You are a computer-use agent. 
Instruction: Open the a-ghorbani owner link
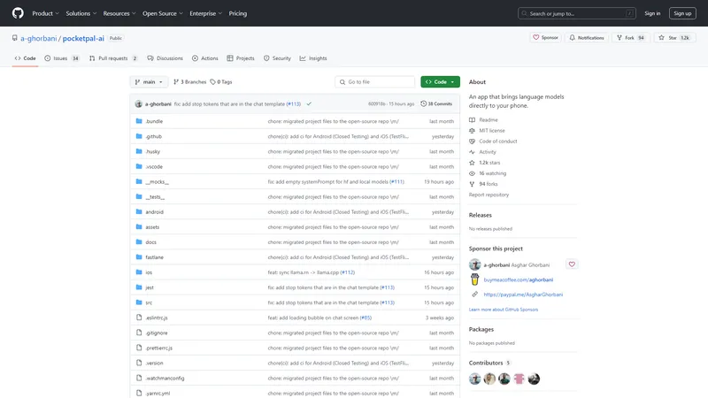tap(38, 38)
